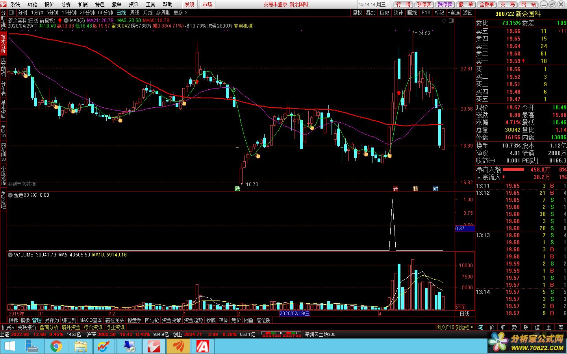The image size is (567, 354).
Task: Launch Chrome from the taskbar
Action: point(56,346)
